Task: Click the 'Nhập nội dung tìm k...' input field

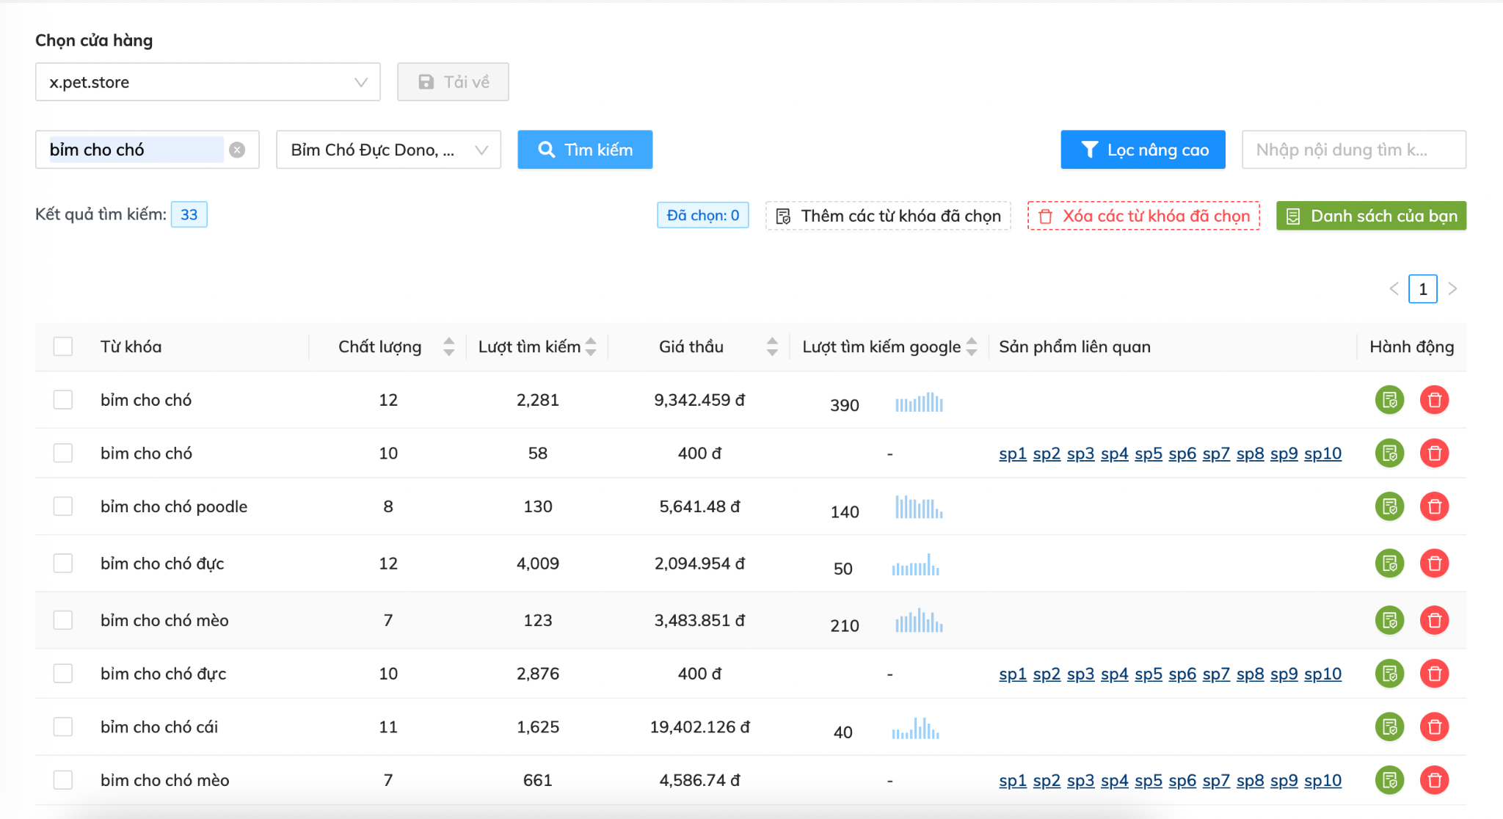Action: [x=1353, y=150]
